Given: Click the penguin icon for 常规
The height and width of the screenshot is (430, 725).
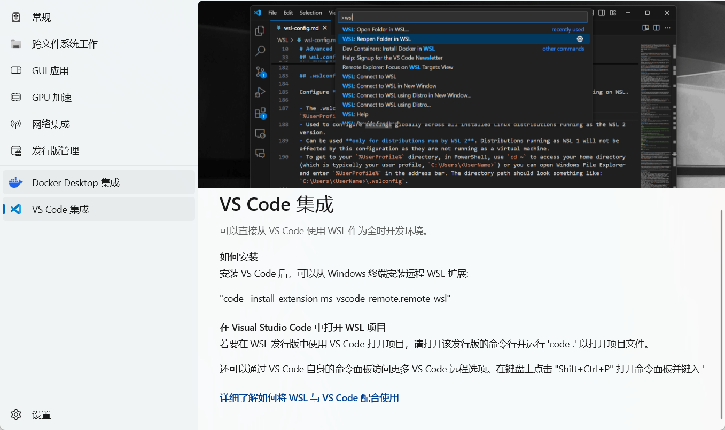Looking at the screenshot, I should point(16,18).
